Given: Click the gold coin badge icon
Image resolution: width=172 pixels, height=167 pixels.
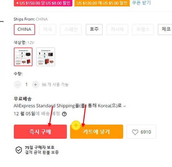Looking at the screenshot, I should coord(76,125).
